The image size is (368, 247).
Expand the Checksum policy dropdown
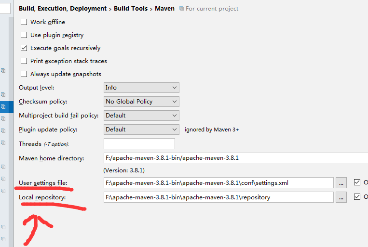coord(141,102)
